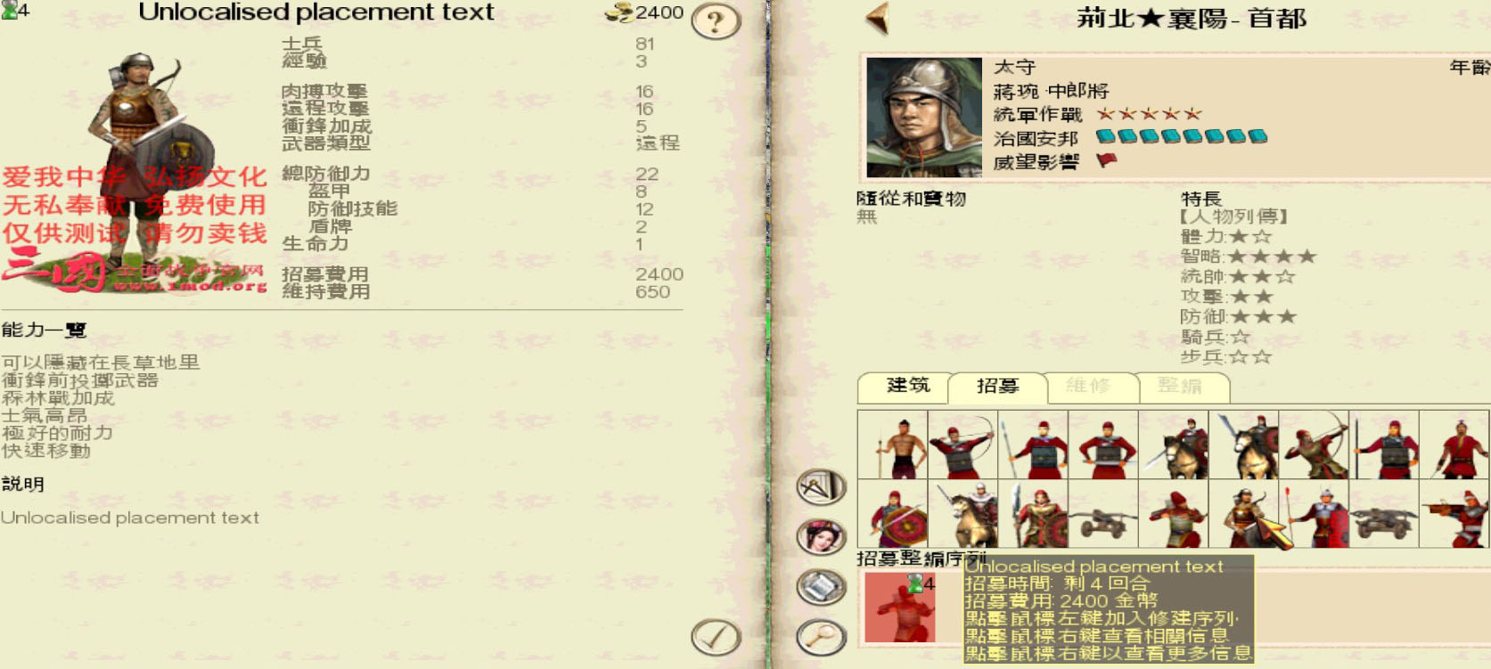Click the 【人物列傳】 trait entry
Screen dimensions: 1491x669
click(1233, 216)
